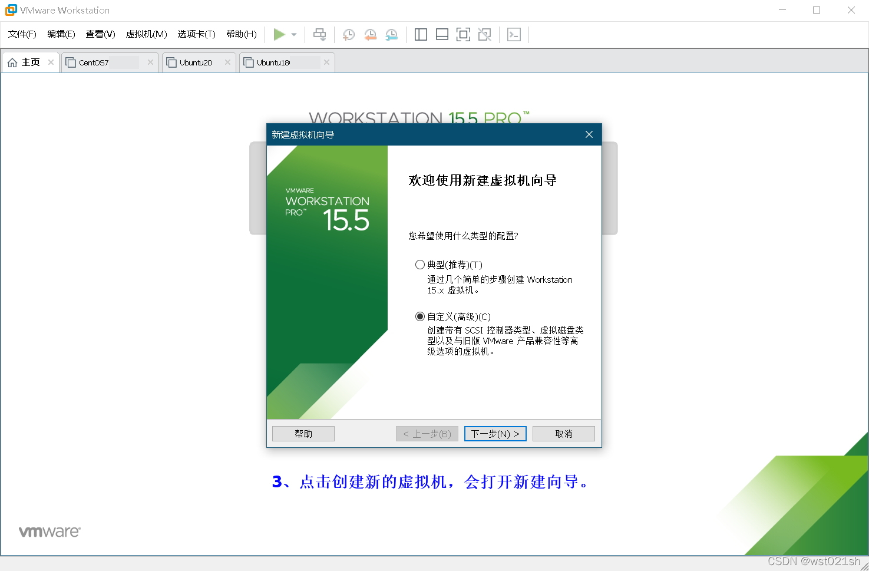
Task: Open the 文件(F) menu
Action: pos(22,34)
